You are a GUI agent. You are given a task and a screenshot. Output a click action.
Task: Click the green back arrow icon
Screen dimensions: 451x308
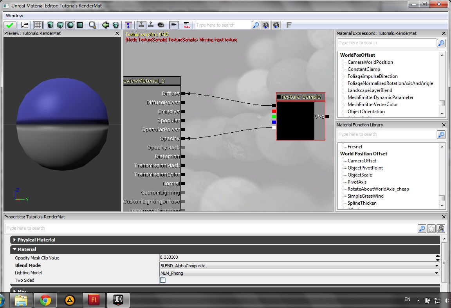click(x=106, y=25)
